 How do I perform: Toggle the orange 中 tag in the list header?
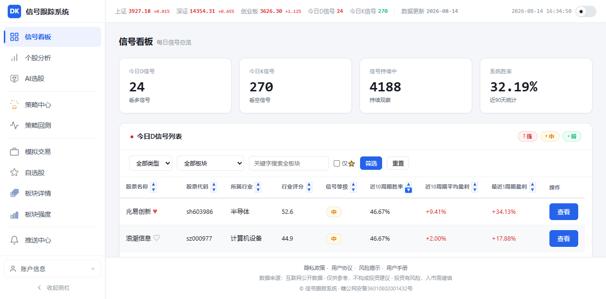coord(550,136)
